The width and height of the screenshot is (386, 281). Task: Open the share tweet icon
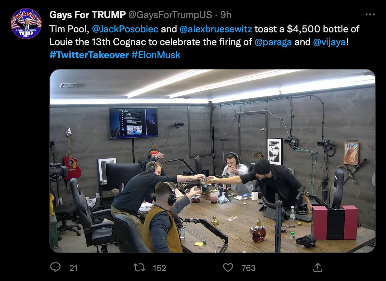click(318, 267)
